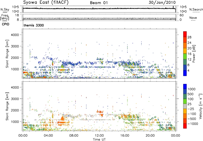Viewport: 203px width, 141px height.
Task: Click the red top segment of Power colorbar
Action: 185,34
